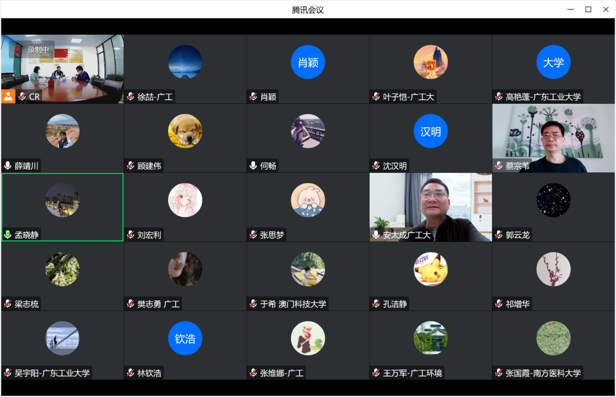Click muted mic icon for 徐喆-广工

point(131,97)
